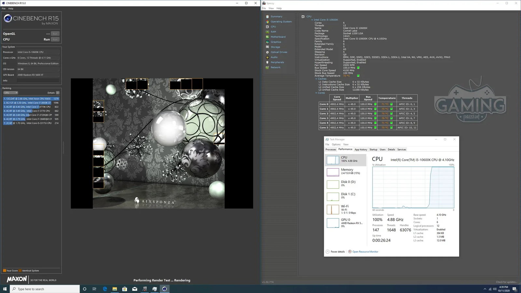Collapse the Cores tree node in Speccy

[x=316, y=93]
